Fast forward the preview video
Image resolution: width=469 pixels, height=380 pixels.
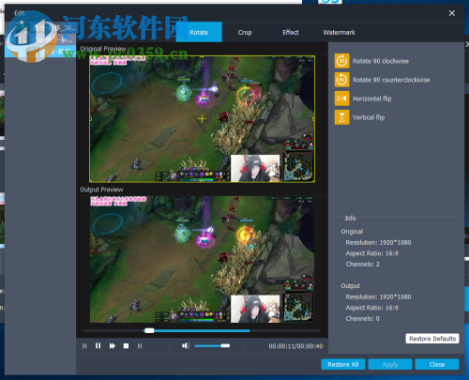tap(112, 346)
